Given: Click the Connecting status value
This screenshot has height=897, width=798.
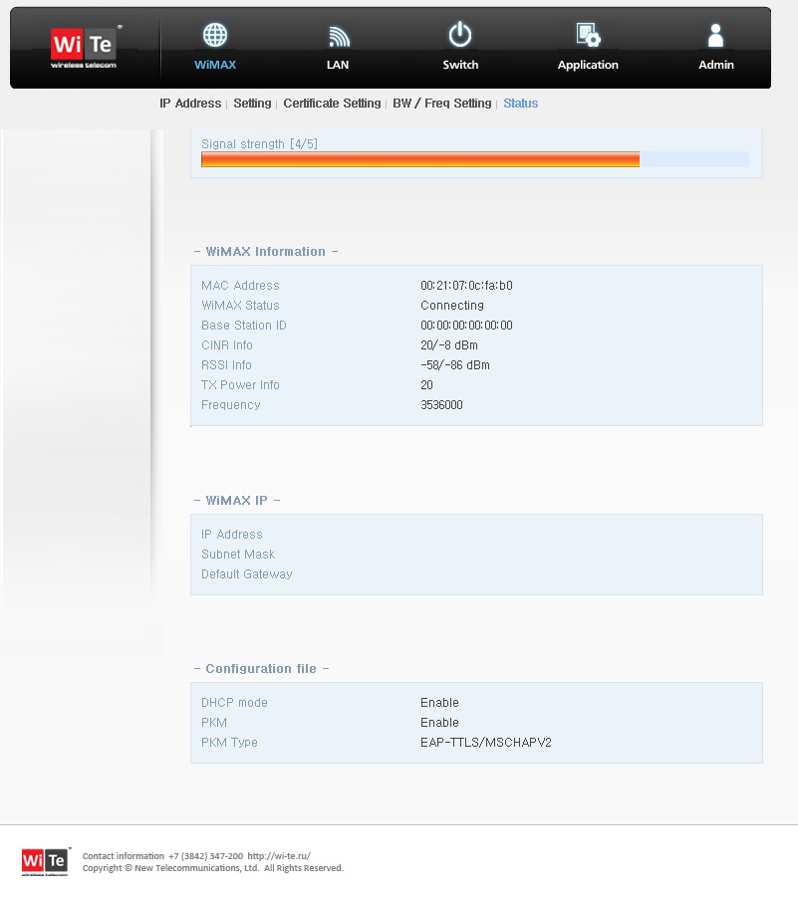Looking at the screenshot, I should click(452, 306).
